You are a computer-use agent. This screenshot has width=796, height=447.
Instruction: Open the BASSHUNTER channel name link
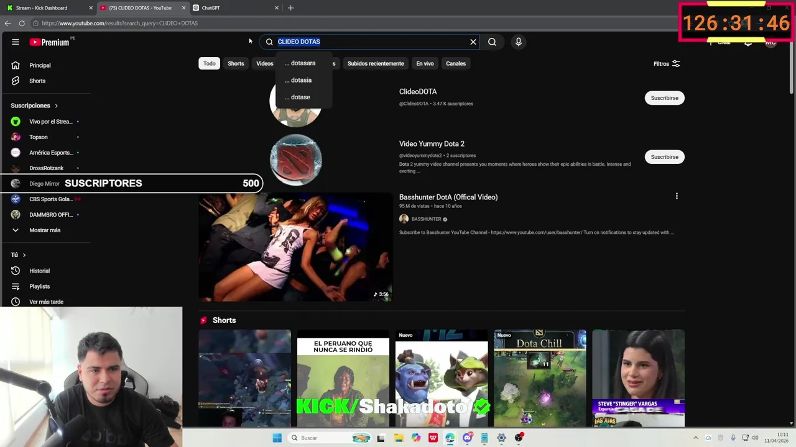tap(426, 219)
